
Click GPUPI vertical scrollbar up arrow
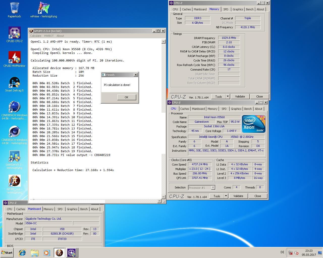pyautogui.click(x=164, y=42)
